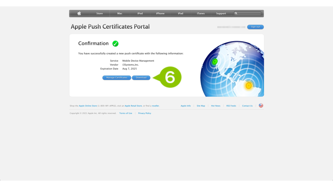Visit the Support section
Screen dimensions: 333x187
[x=221, y=13]
